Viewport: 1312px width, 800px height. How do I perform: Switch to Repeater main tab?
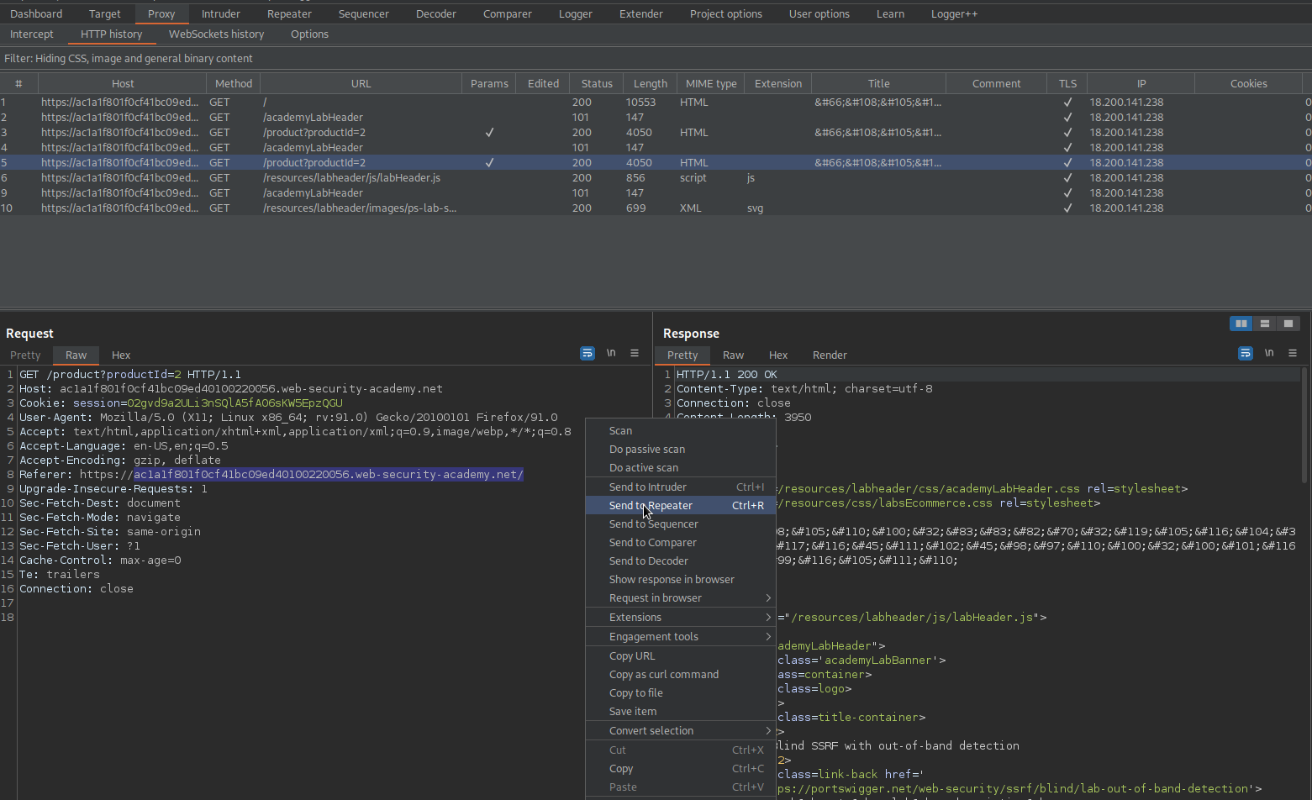[289, 14]
